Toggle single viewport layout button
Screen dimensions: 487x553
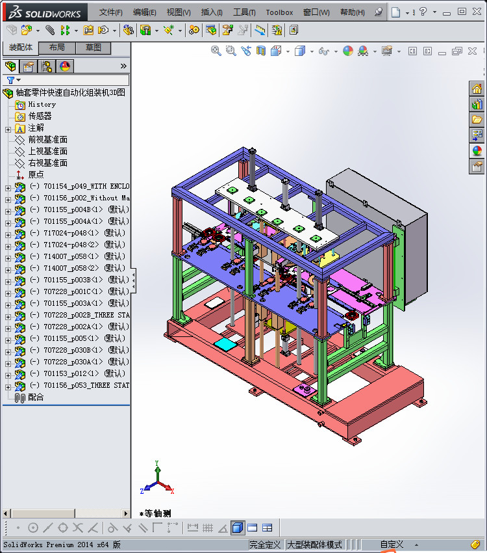pos(253,528)
